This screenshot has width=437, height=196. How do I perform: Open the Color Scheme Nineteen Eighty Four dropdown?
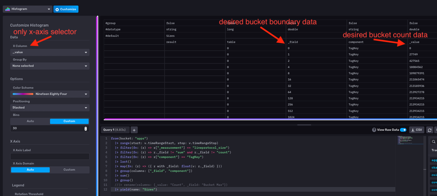coord(50,94)
